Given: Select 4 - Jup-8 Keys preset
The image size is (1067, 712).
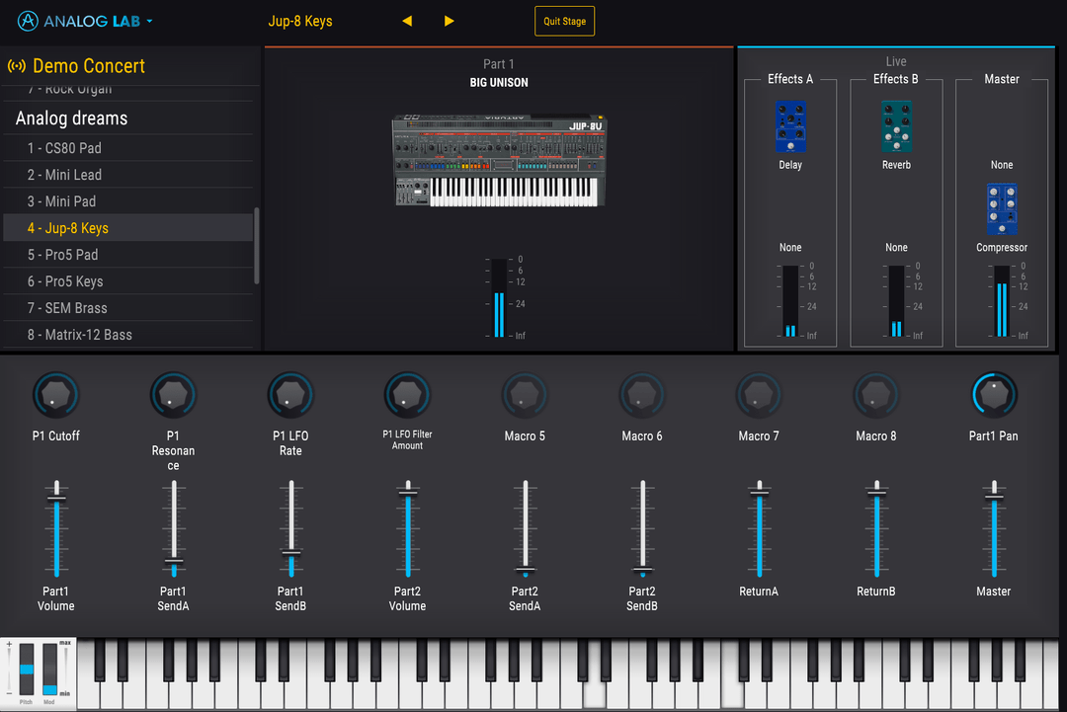Looking at the screenshot, I should (127, 228).
